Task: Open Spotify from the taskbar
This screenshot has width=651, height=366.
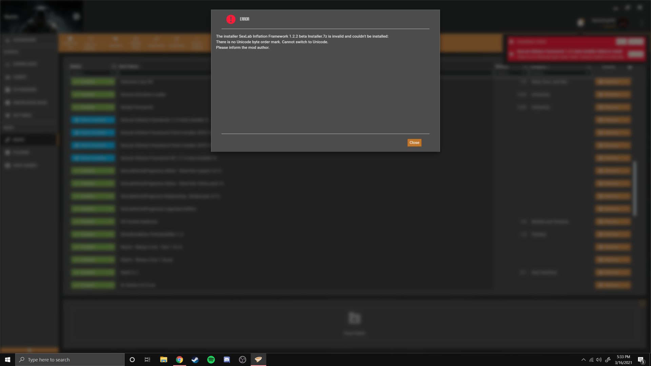Action: pos(211,360)
